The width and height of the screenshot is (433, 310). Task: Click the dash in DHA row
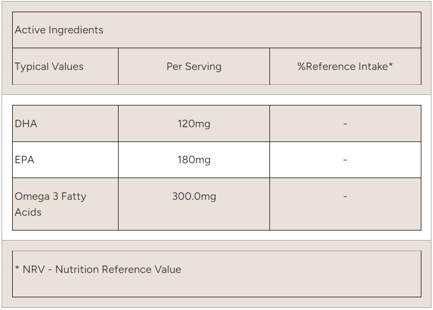click(x=345, y=124)
